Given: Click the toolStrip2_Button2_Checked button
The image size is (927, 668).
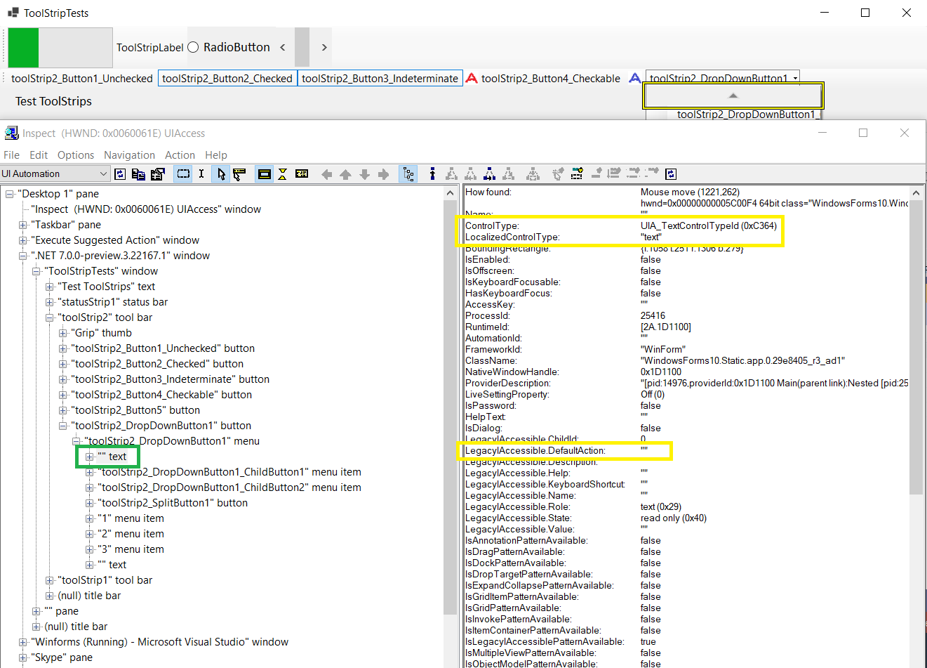Looking at the screenshot, I should pyautogui.click(x=228, y=78).
